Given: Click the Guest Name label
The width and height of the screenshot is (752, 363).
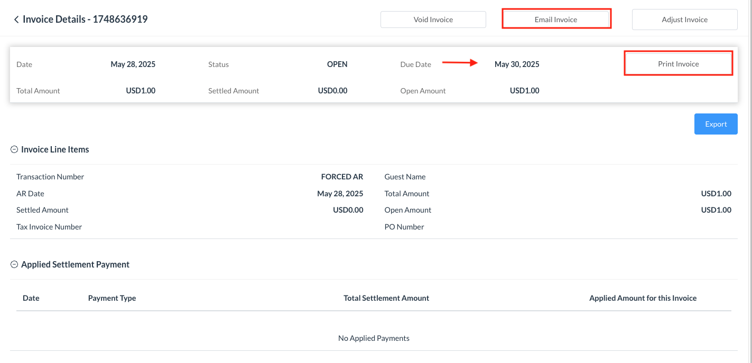Looking at the screenshot, I should (405, 177).
